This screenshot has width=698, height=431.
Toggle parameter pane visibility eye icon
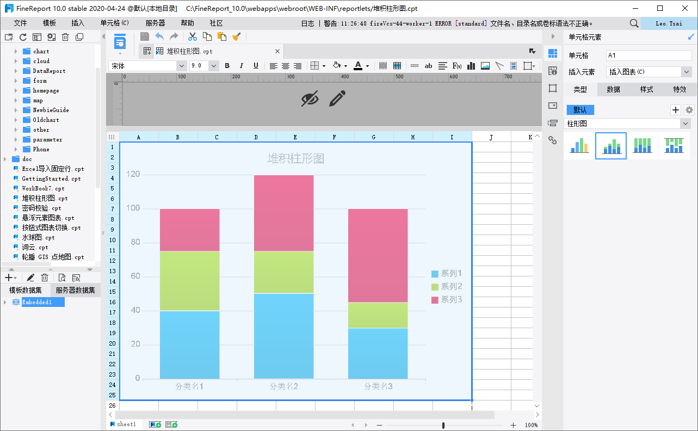(x=310, y=98)
